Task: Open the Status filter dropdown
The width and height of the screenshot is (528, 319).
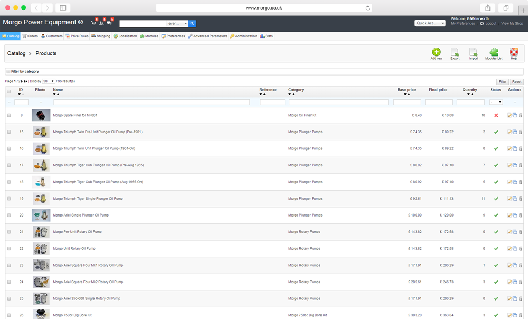Action: (x=496, y=102)
